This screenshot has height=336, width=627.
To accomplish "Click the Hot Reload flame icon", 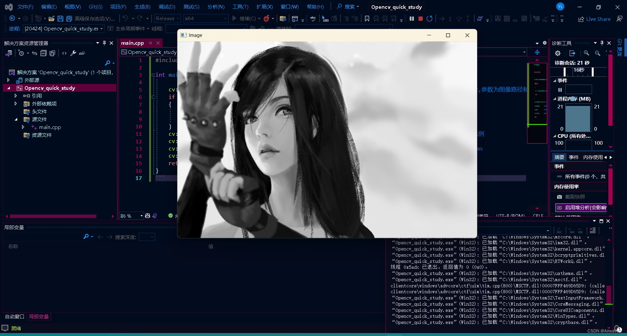I will tap(266, 19).
